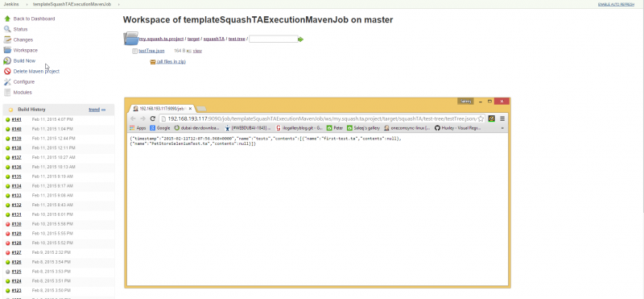Open the Back to Dashboard link
The width and height of the screenshot is (644, 299).
click(34, 19)
